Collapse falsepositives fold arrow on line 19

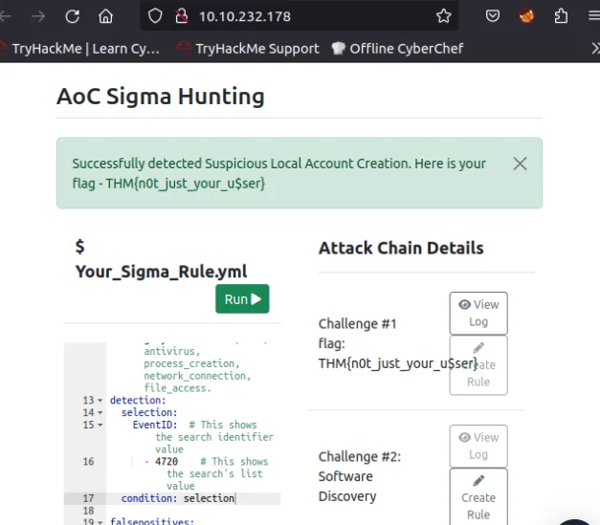tap(100, 522)
